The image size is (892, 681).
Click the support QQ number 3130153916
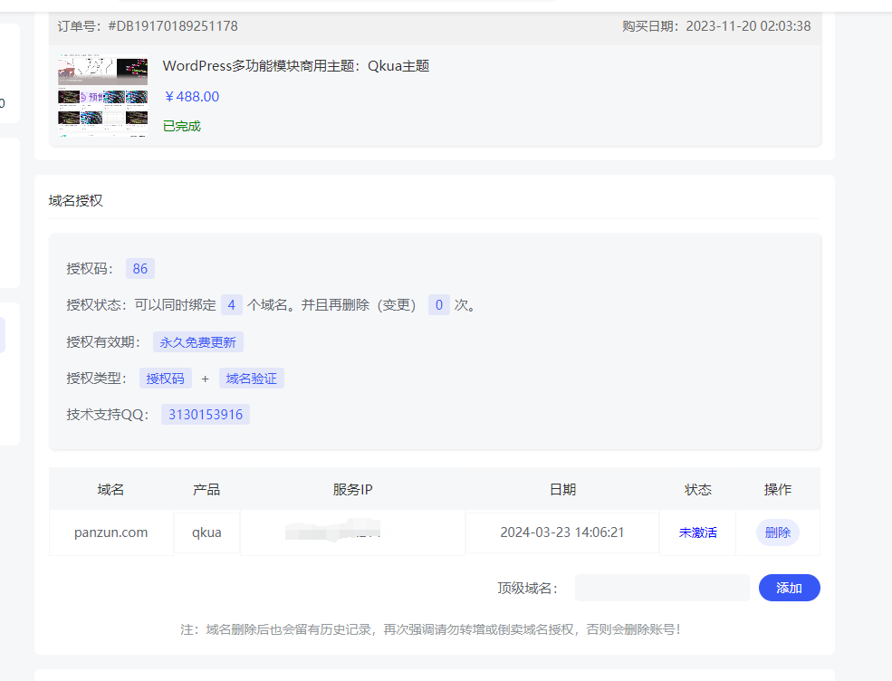(206, 415)
